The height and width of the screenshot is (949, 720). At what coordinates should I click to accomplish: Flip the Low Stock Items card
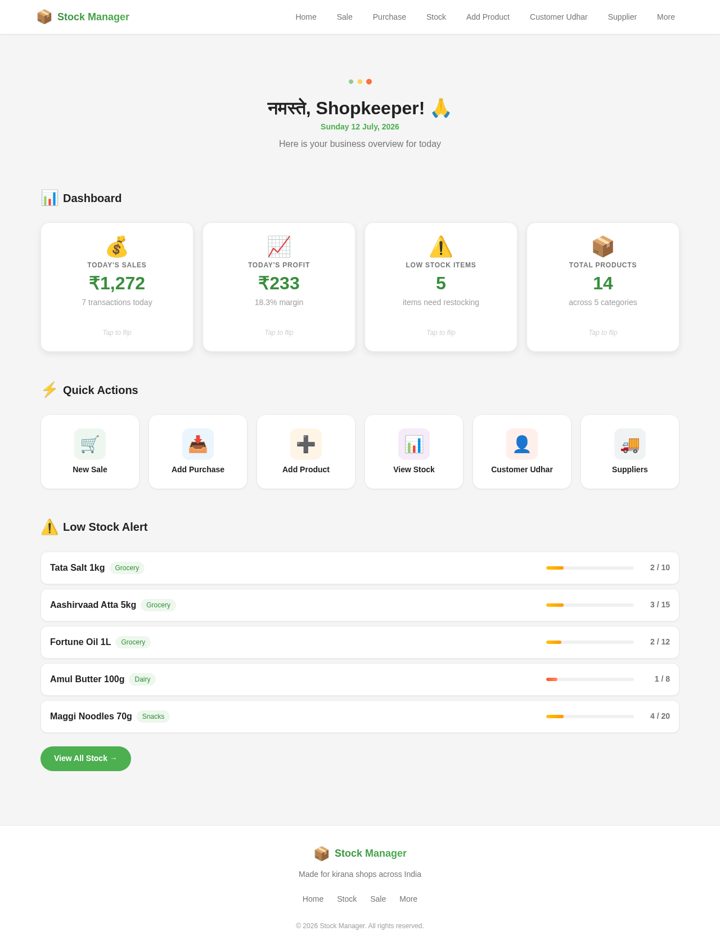point(441,287)
